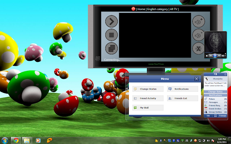231x144 pixels.
Task: Click the green network antenna tray icon
Action: click(x=182, y=141)
